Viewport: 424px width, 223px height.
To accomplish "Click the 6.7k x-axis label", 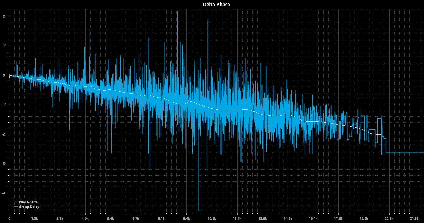I will coord(136,218).
